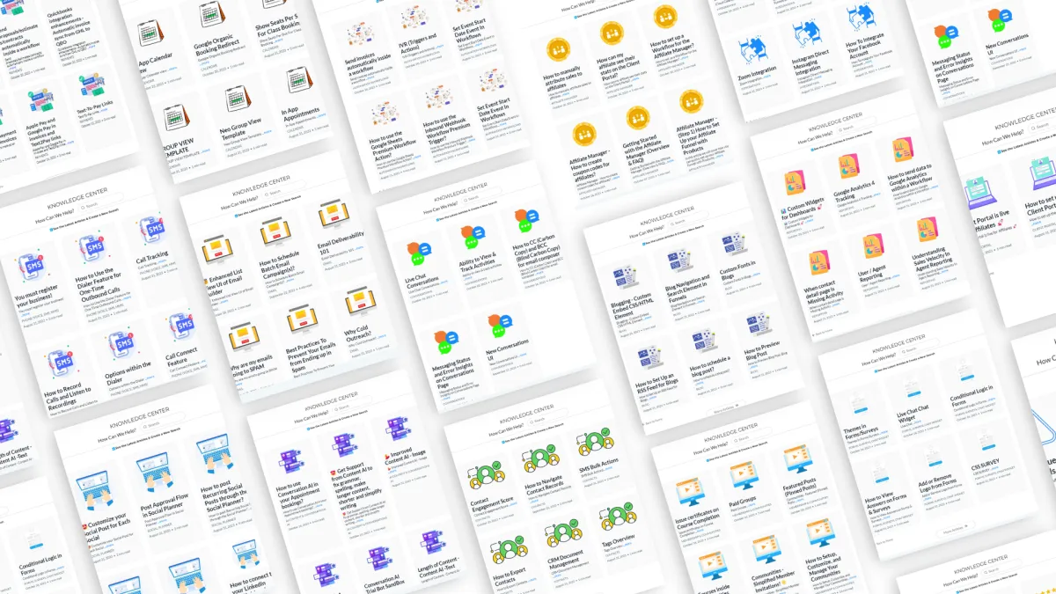Image resolution: width=1056 pixels, height=594 pixels.
Task: Open the Conversation AI Trial Bot SandBox article
Action: click(383, 584)
